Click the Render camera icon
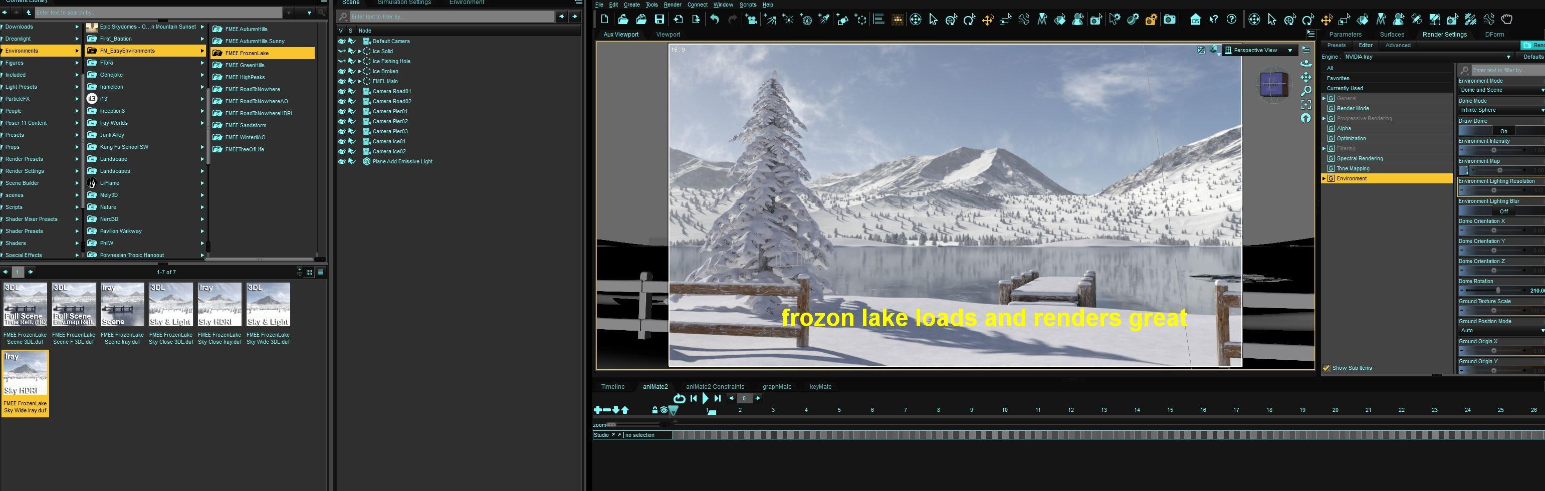The height and width of the screenshot is (491, 1545). [1170, 20]
